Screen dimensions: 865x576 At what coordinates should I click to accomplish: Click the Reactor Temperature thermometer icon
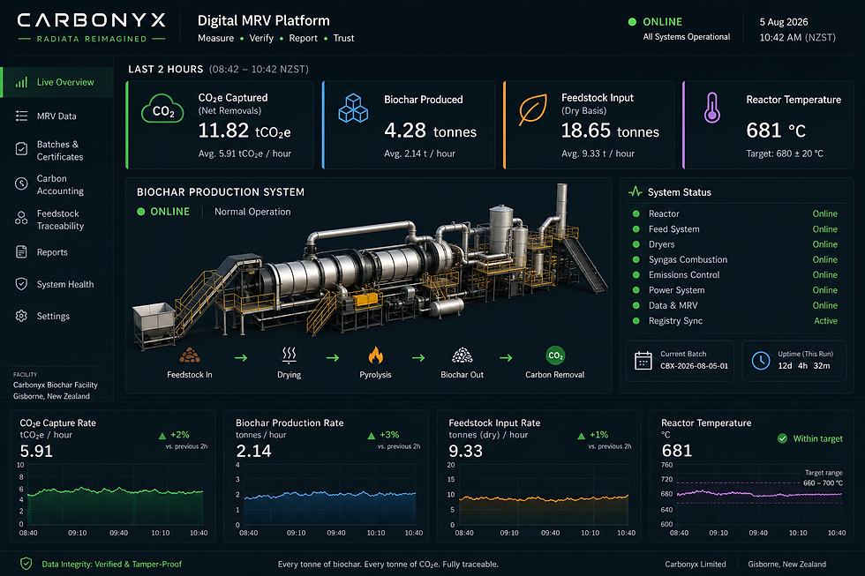(x=712, y=108)
